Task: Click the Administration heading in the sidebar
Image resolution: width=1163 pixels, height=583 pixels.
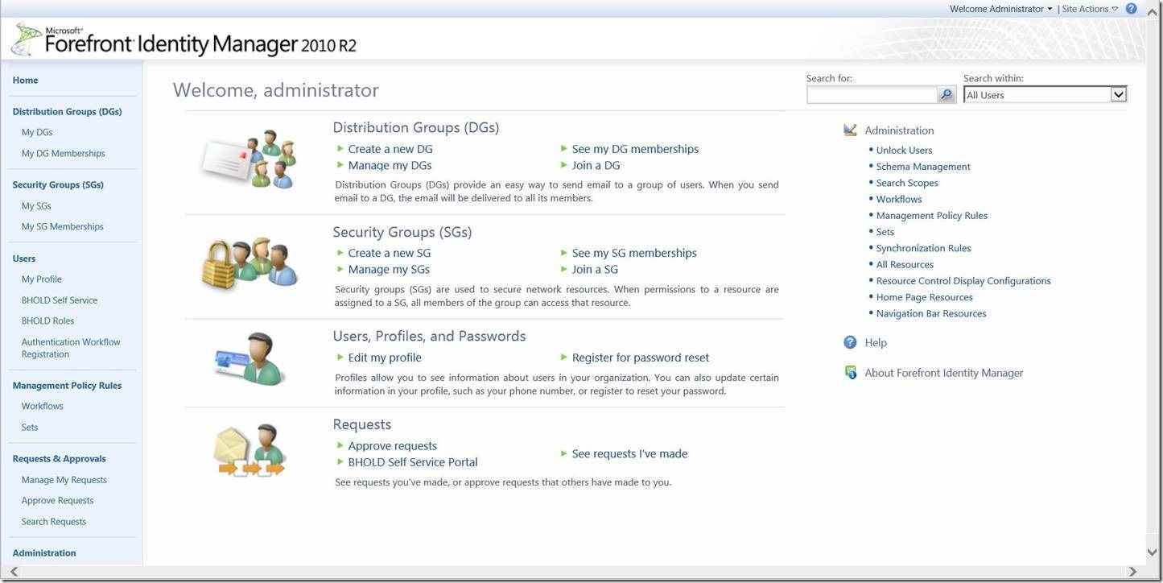Action: pos(44,552)
